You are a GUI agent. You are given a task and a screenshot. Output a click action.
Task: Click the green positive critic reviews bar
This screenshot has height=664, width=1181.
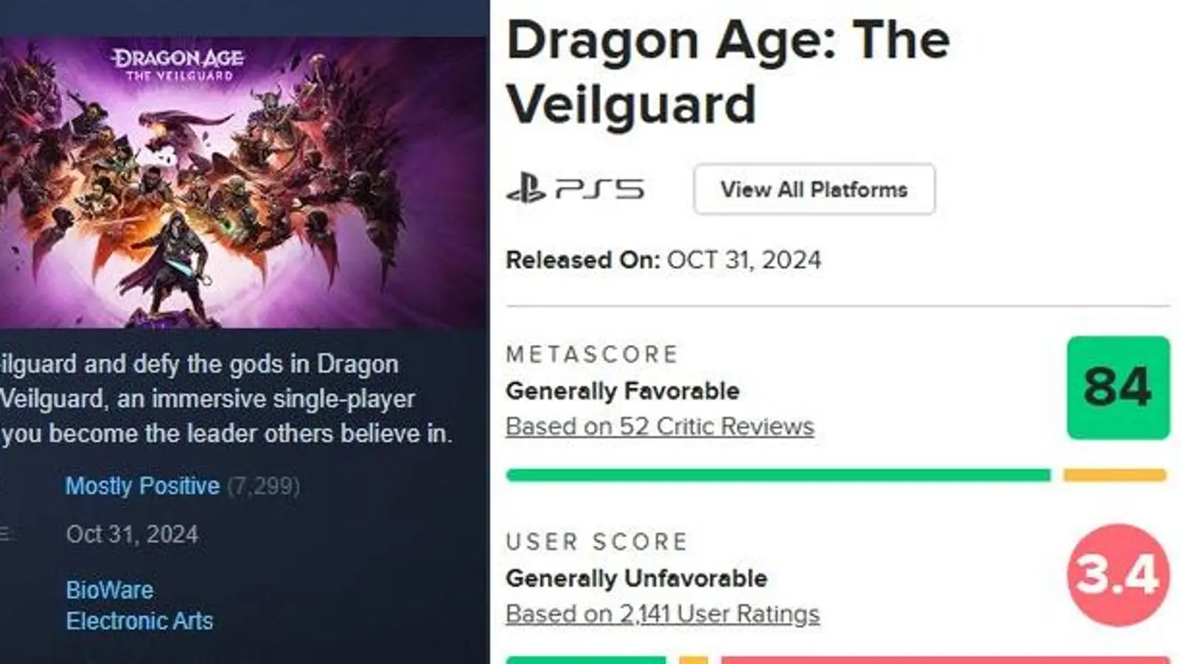tap(778, 475)
